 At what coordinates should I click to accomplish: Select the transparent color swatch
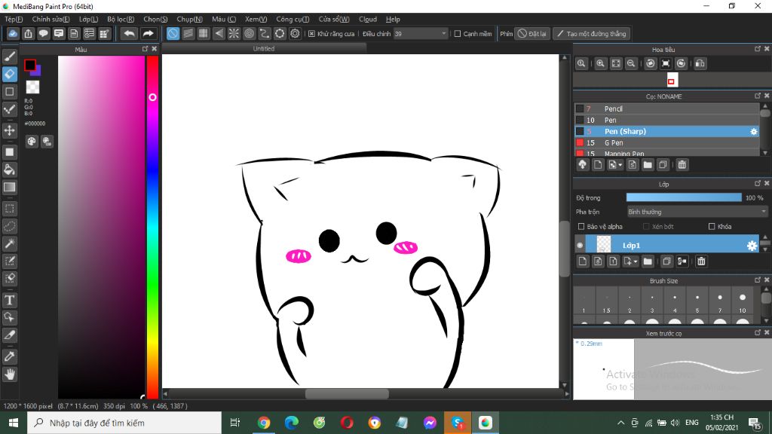tap(32, 87)
